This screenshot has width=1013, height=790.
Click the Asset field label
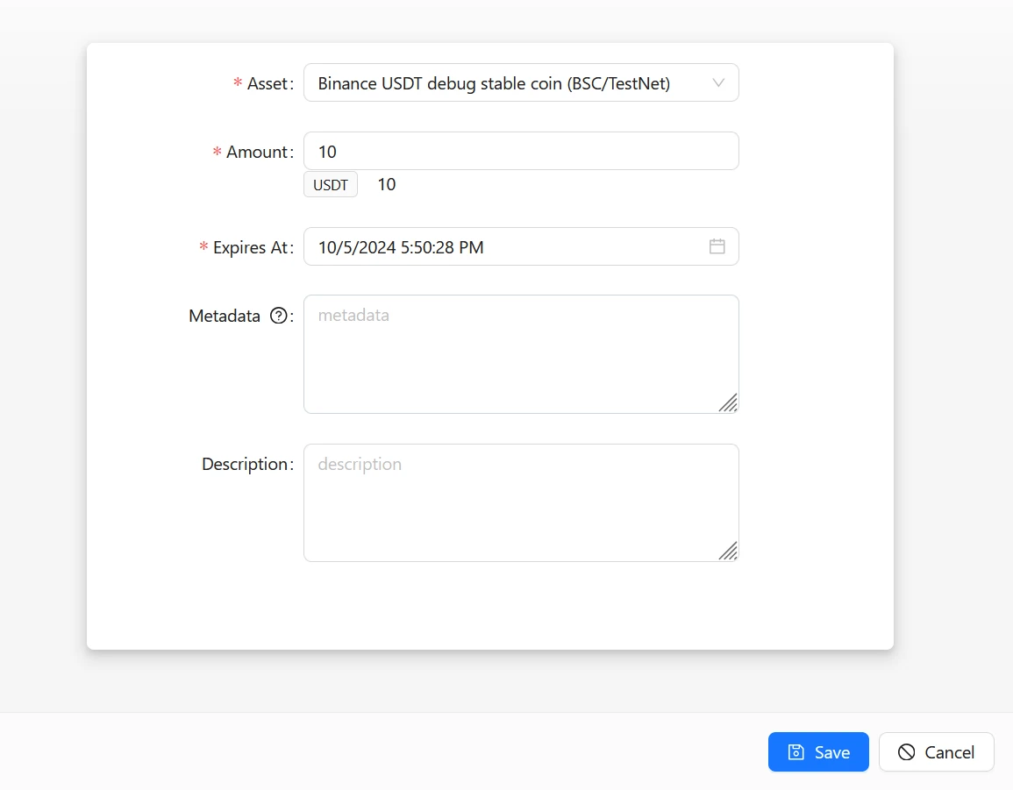(268, 83)
